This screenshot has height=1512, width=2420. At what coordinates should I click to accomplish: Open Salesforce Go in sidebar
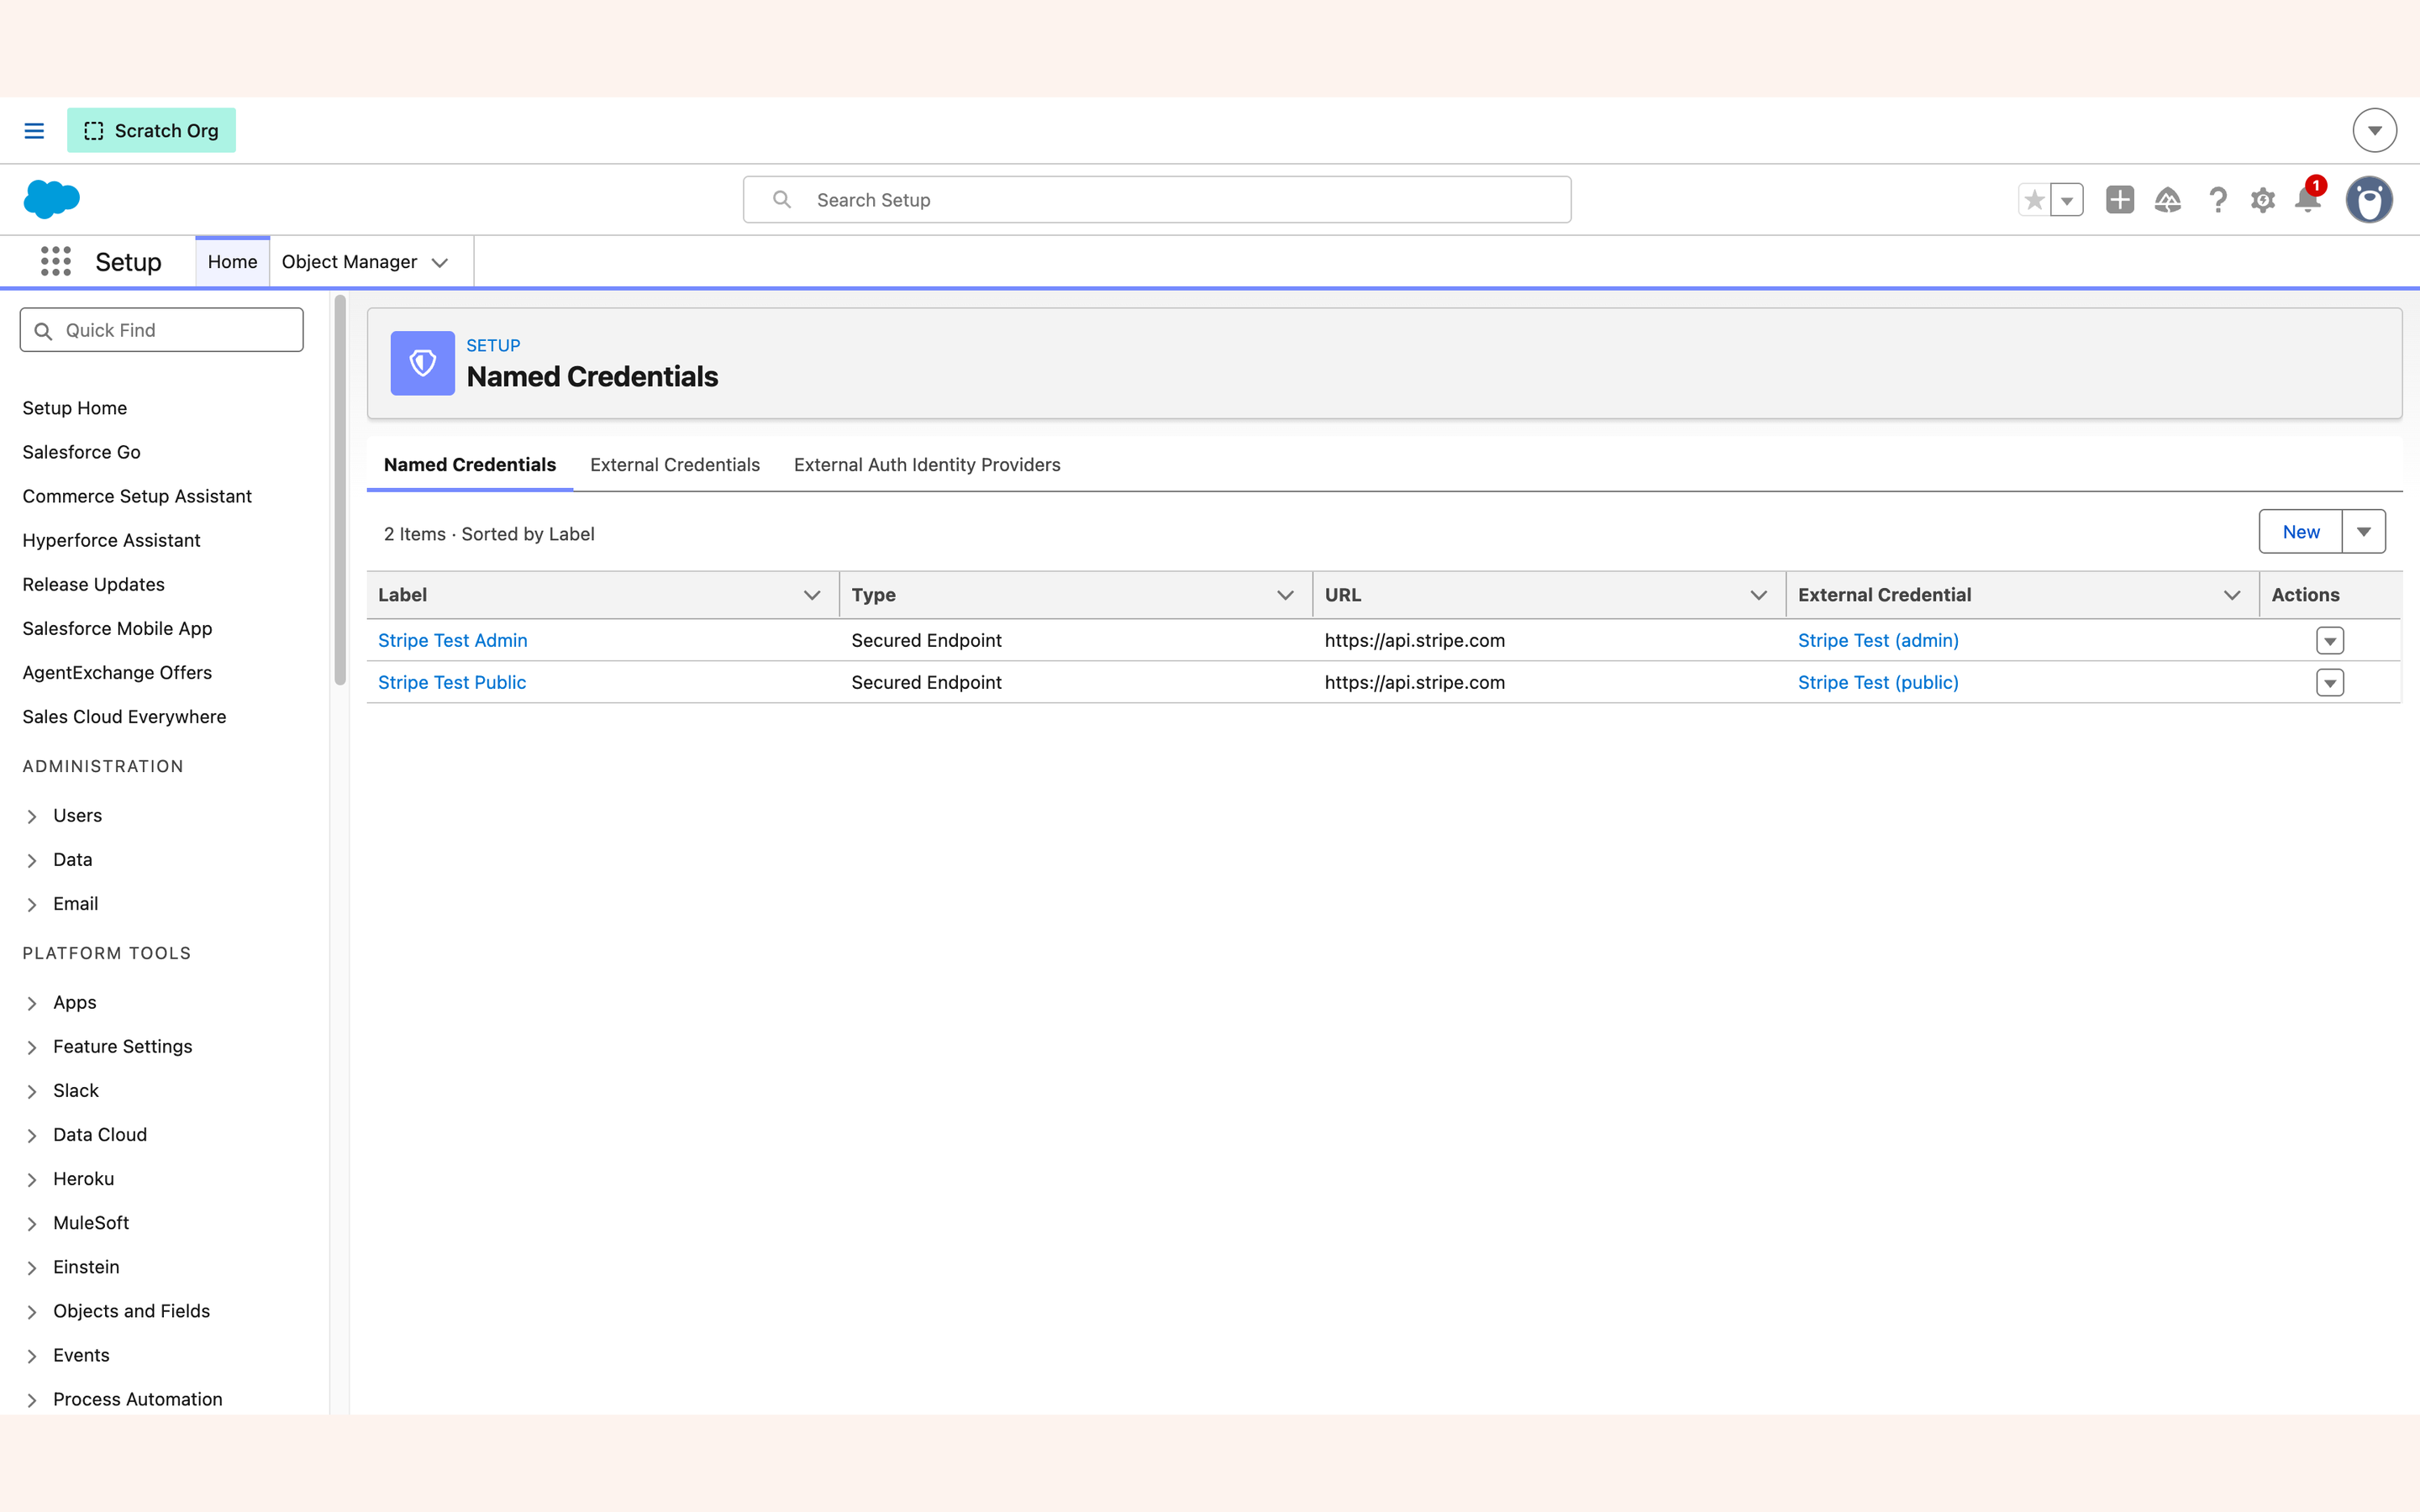coord(82,452)
